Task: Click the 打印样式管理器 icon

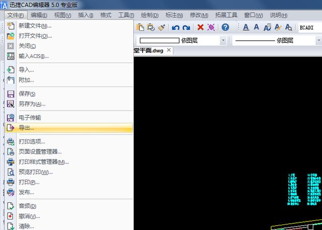Action: click(x=11, y=162)
